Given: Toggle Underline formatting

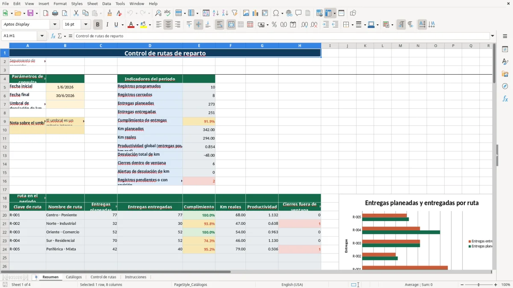Looking at the screenshot, I should coord(116,25).
